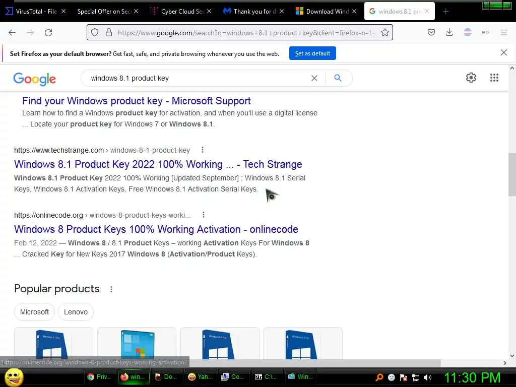Dismiss the default browser notification bar

coord(504,52)
